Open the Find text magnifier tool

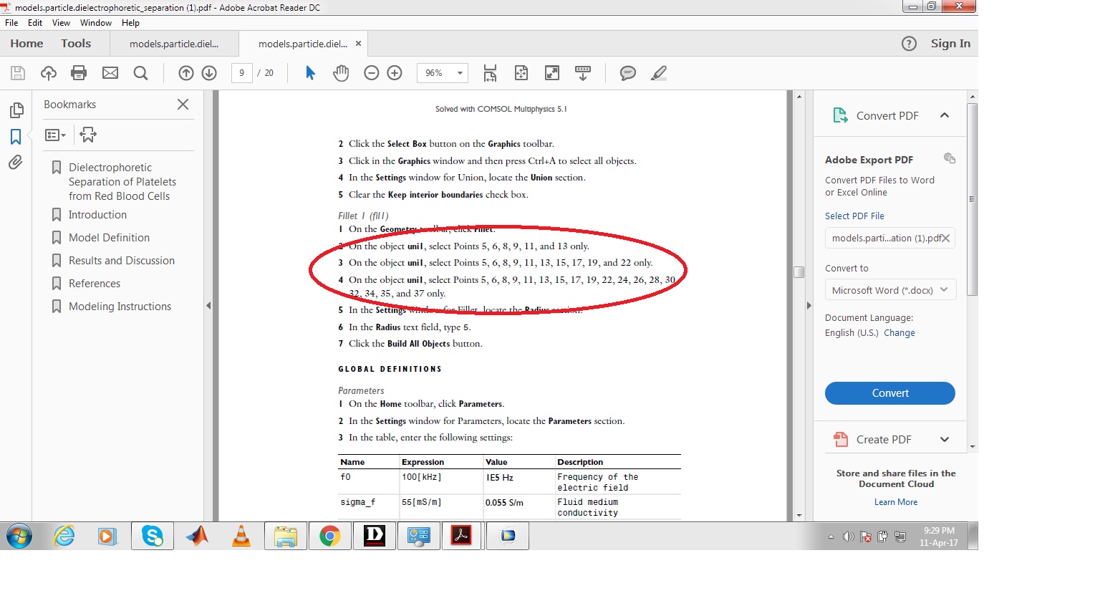click(141, 73)
